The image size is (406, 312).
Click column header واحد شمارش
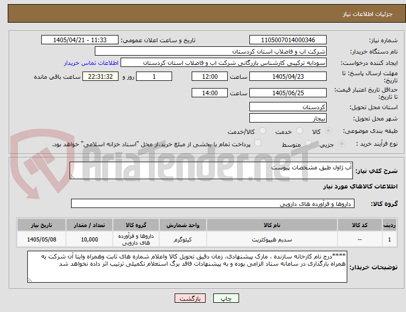tap(183, 225)
